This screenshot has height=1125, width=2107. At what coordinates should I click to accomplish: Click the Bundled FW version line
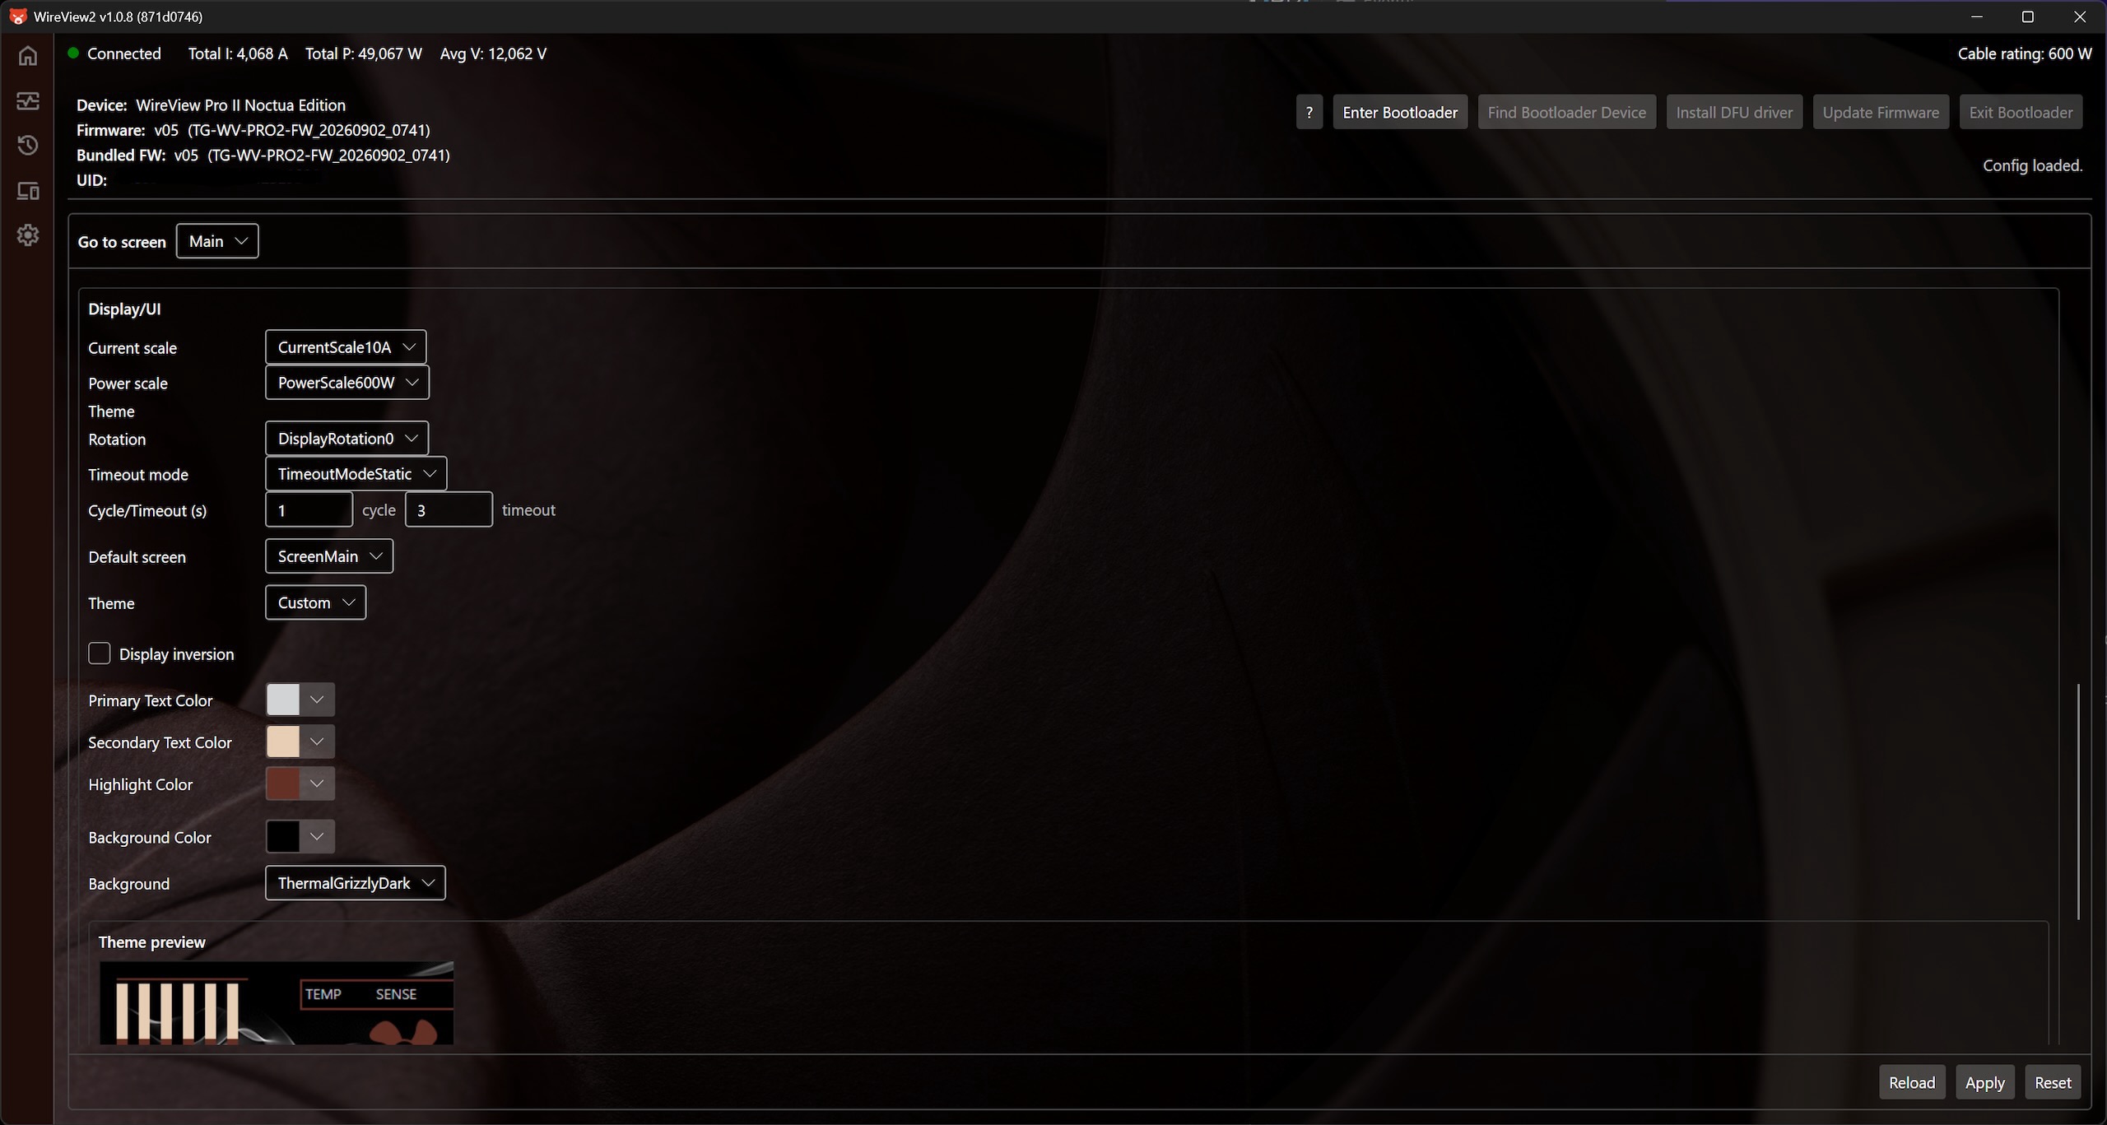263,155
